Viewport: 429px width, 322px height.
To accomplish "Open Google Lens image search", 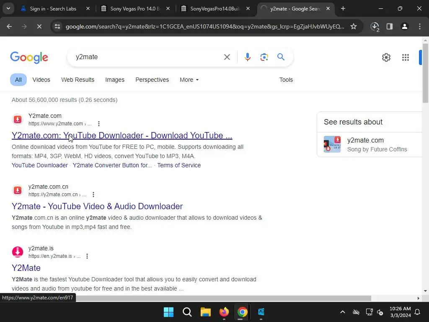I will (264, 57).
